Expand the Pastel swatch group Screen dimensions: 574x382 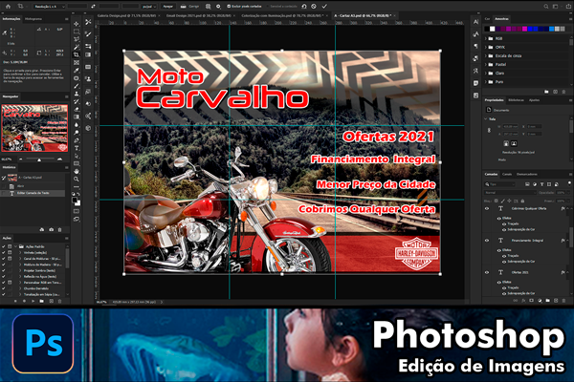pyautogui.click(x=487, y=64)
